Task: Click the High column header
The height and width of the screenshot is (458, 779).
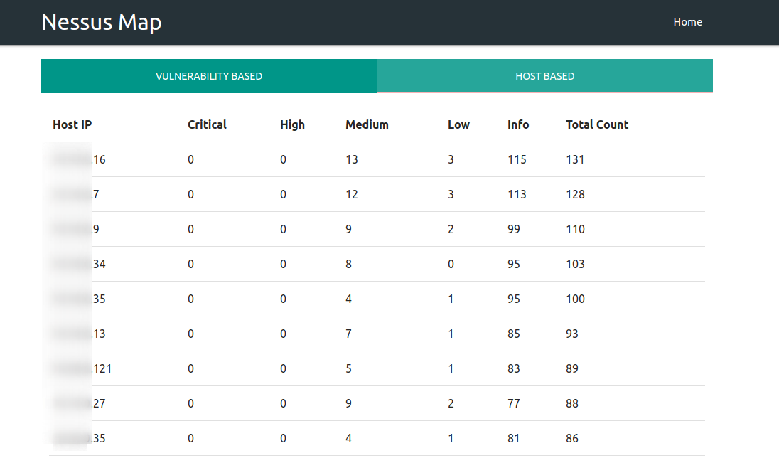Action: tap(292, 124)
